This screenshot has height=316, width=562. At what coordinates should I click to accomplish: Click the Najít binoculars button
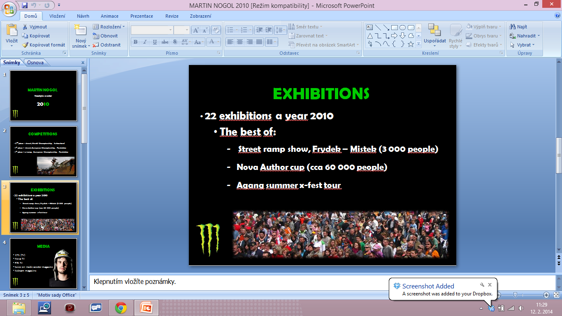click(x=518, y=27)
